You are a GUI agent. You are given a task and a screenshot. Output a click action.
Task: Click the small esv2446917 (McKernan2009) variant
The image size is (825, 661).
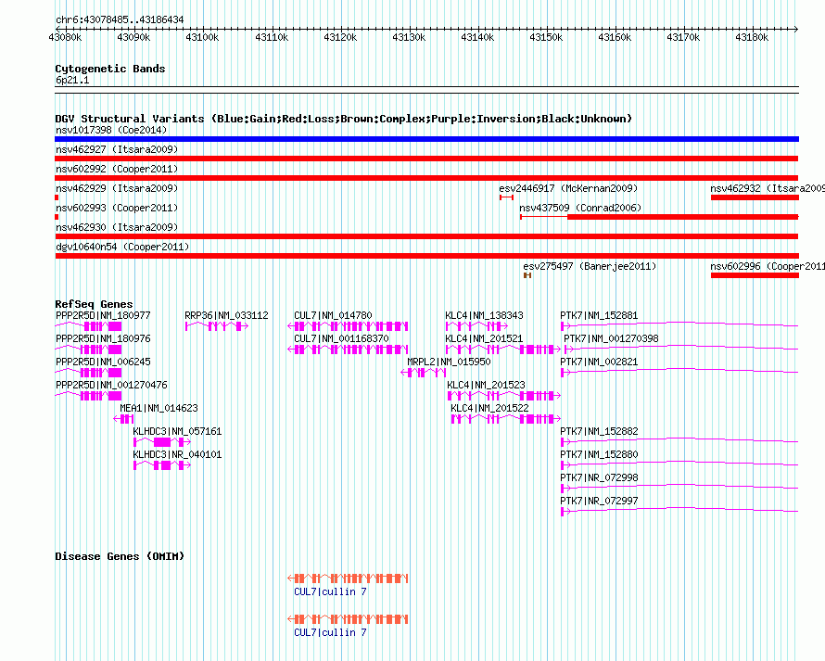pyautogui.click(x=506, y=197)
